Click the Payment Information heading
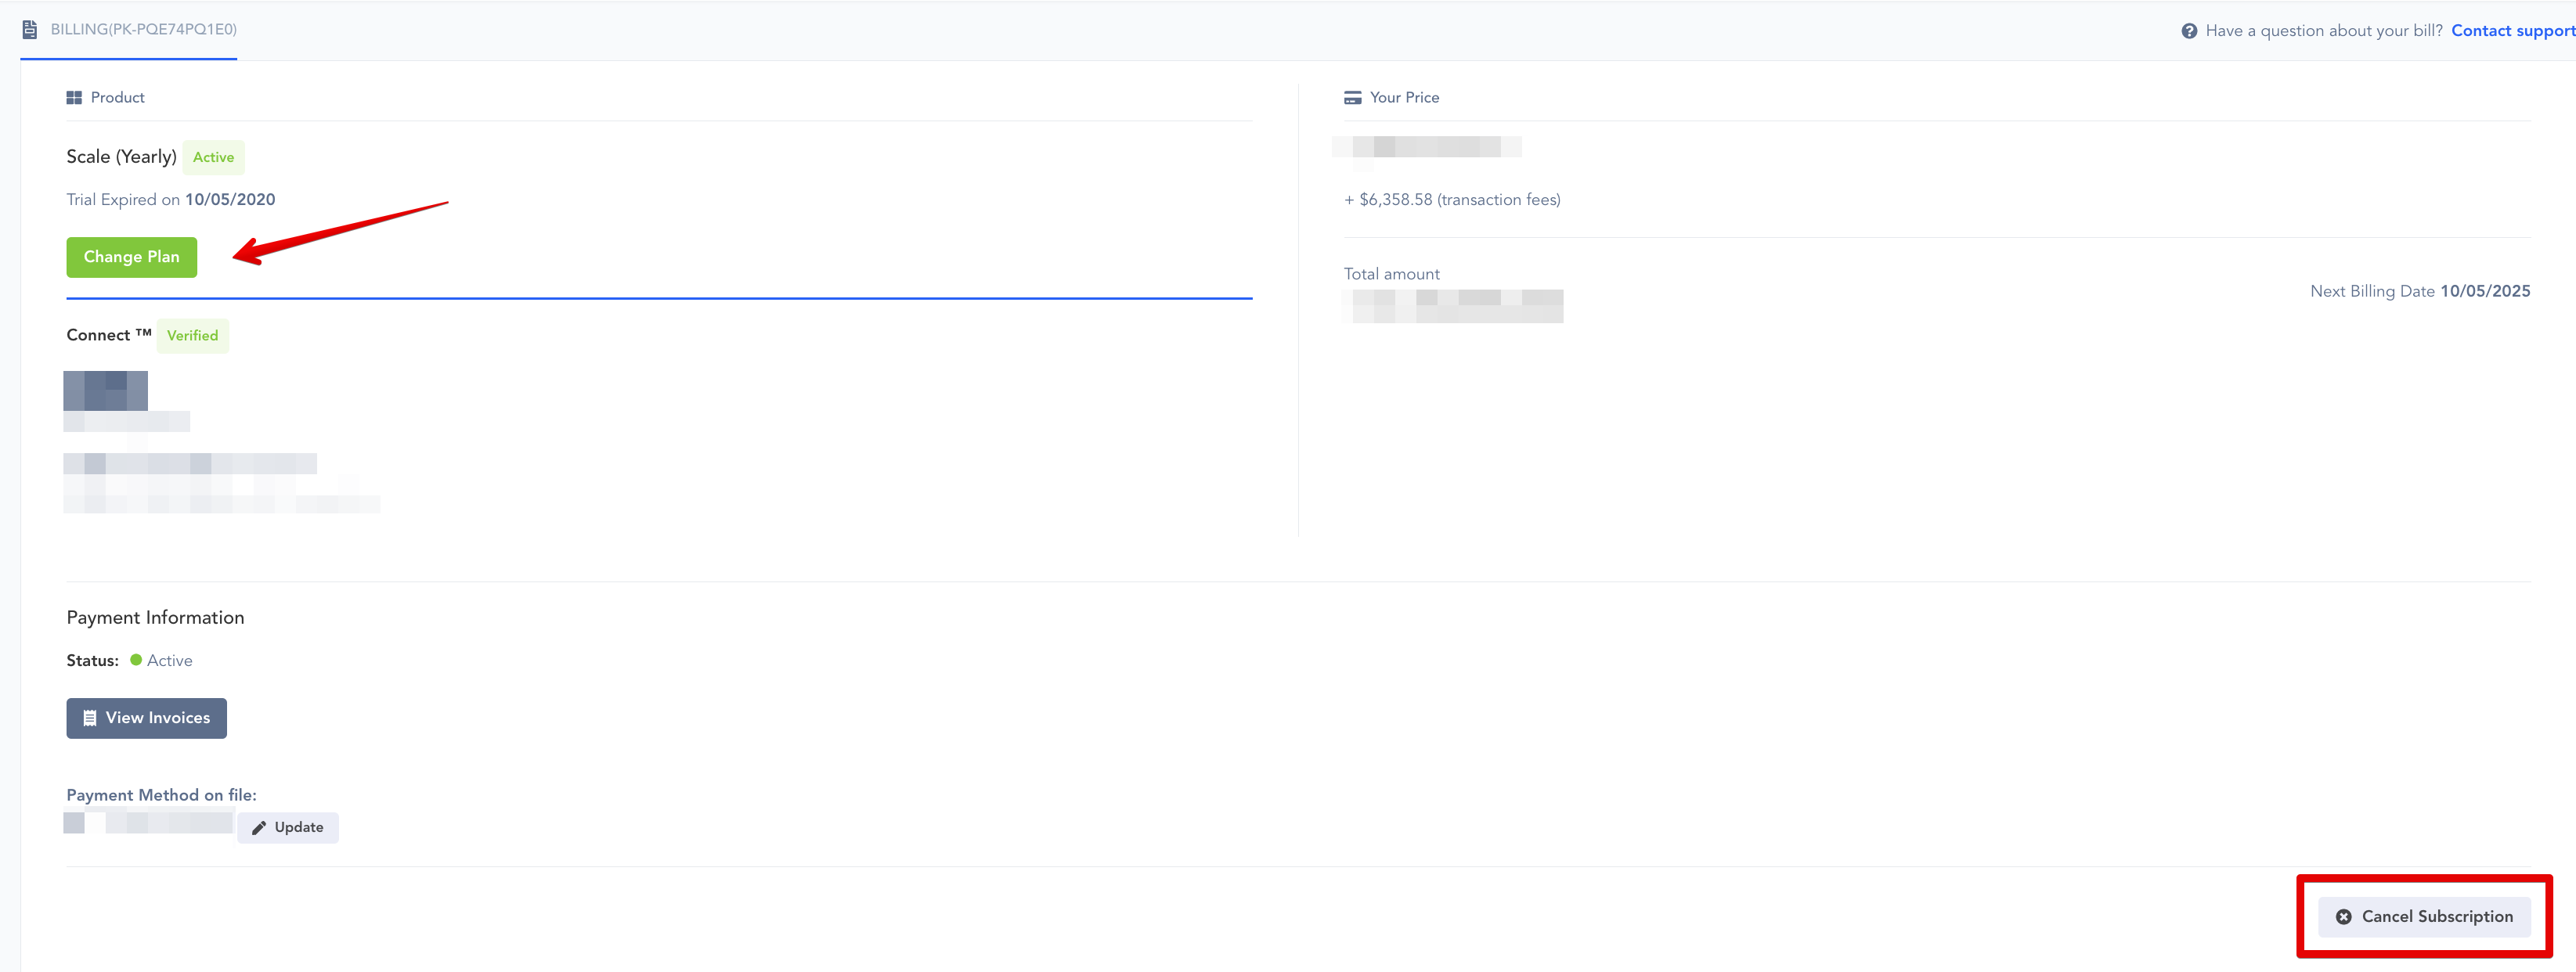Image resolution: width=2576 pixels, height=972 pixels. tap(155, 618)
